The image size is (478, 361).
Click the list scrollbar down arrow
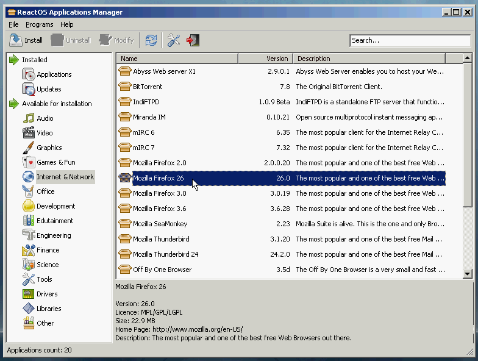coord(467,273)
